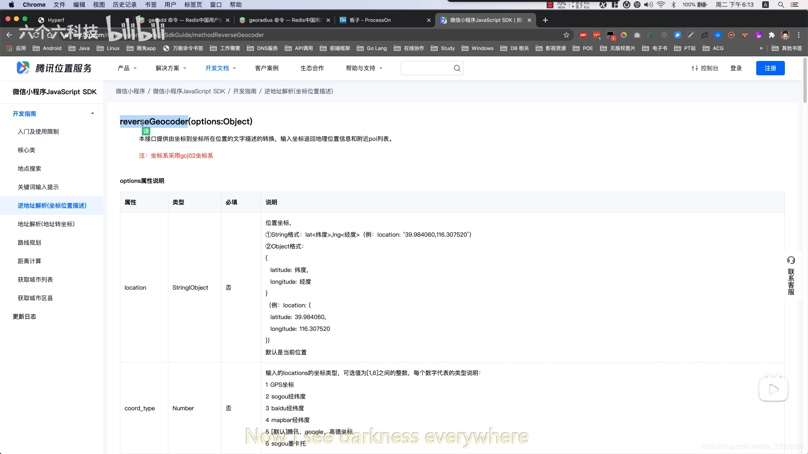Open the 逆地址解析(坐标位置描述) sidebar link

tap(52, 206)
